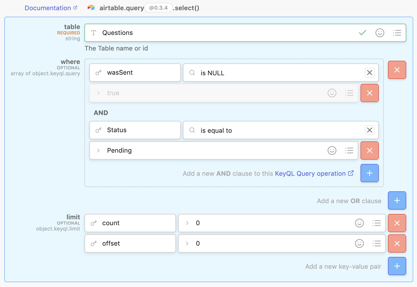The height and width of the screenshot is (287, 417).
Task: Clear the "is equal to" operator selection
Action: pos(369,130)
